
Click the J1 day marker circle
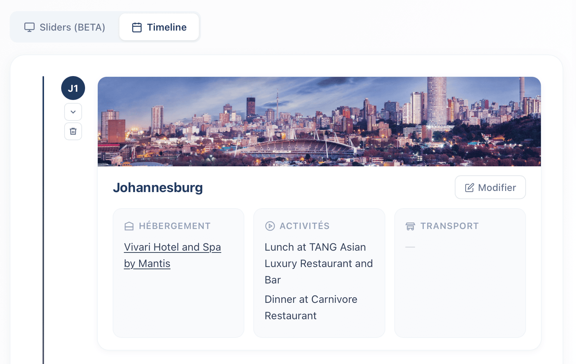coord(73,88)
